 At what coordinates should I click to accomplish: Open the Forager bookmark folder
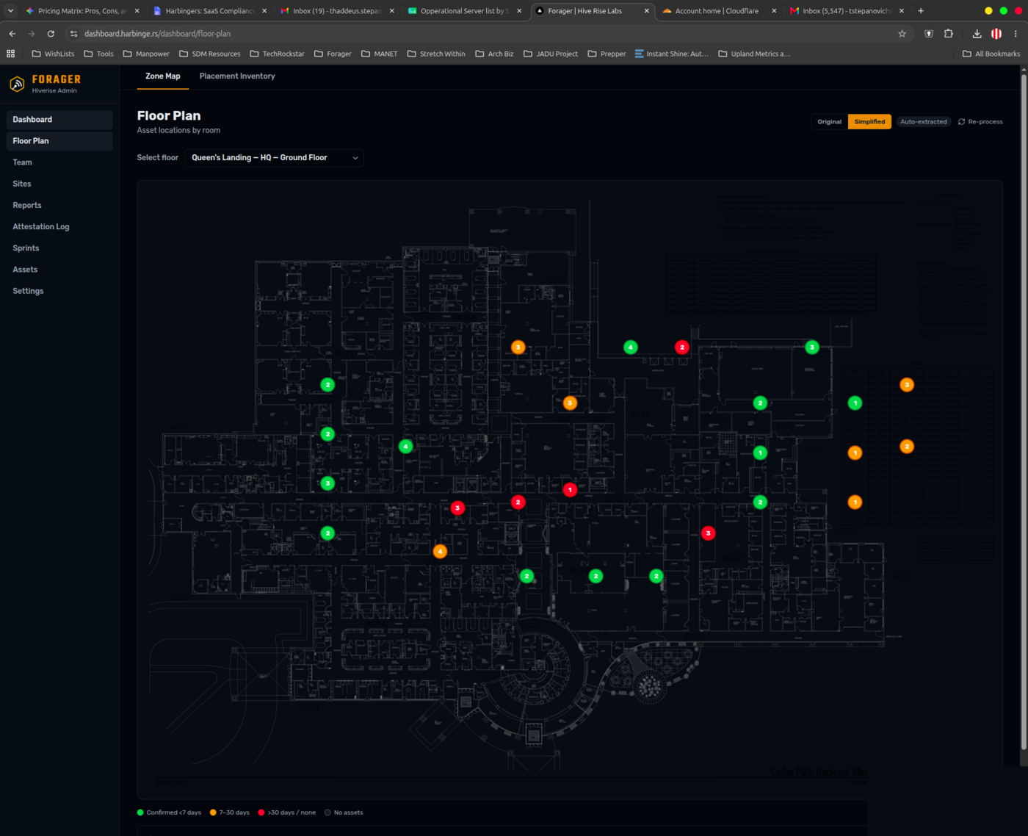333,54
